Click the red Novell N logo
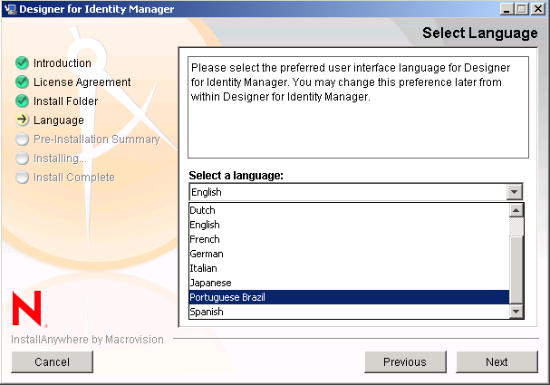550x385 pixels. coord(28,308)
